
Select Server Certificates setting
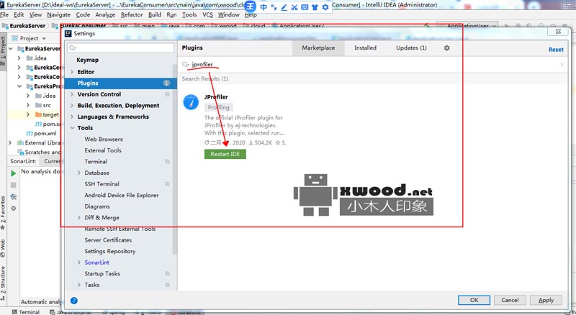108,240
